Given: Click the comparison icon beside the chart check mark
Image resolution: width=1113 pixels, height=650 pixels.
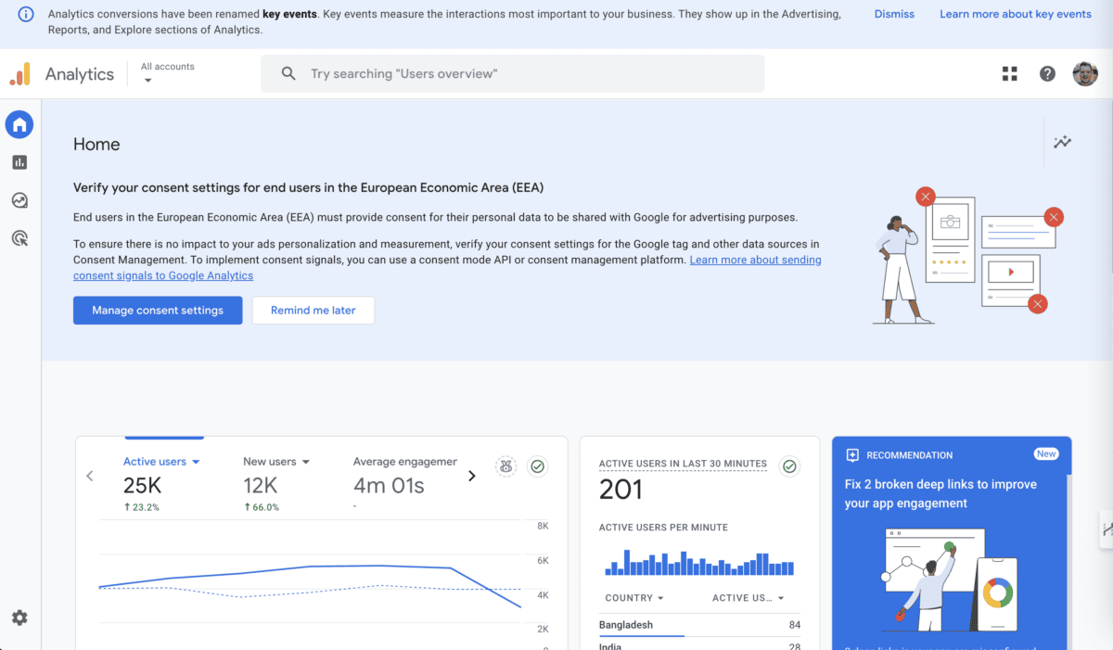Looking at the screenshot, I should [505, 466].
